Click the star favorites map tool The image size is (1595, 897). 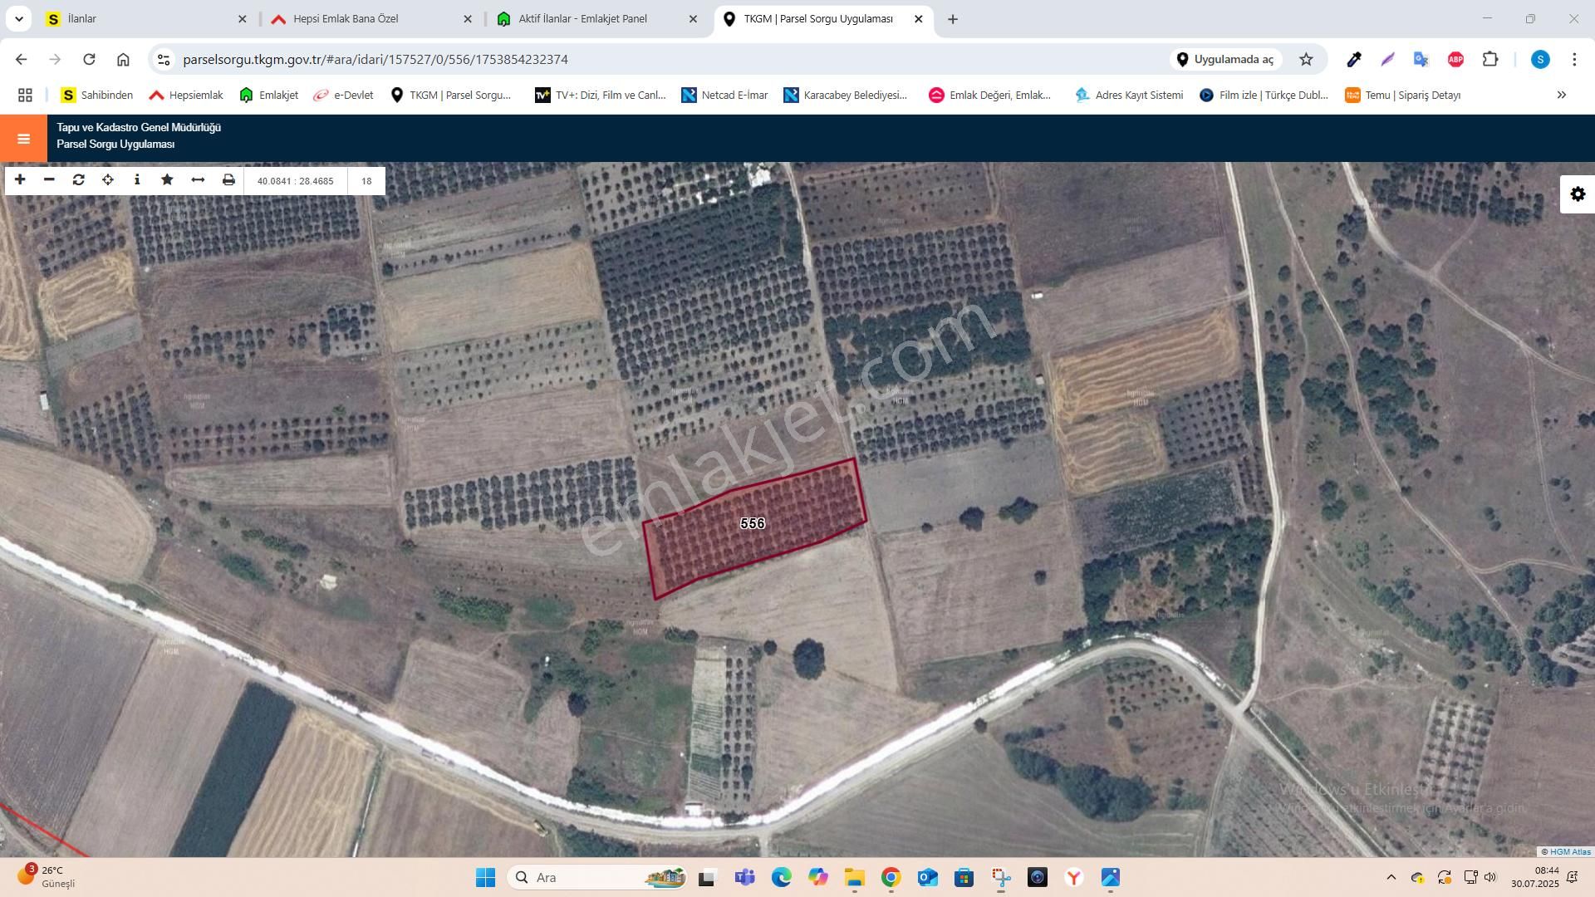click(x=167, y=180)
